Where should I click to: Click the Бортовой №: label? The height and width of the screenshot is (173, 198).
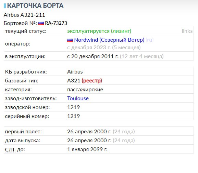click(20, 23)
